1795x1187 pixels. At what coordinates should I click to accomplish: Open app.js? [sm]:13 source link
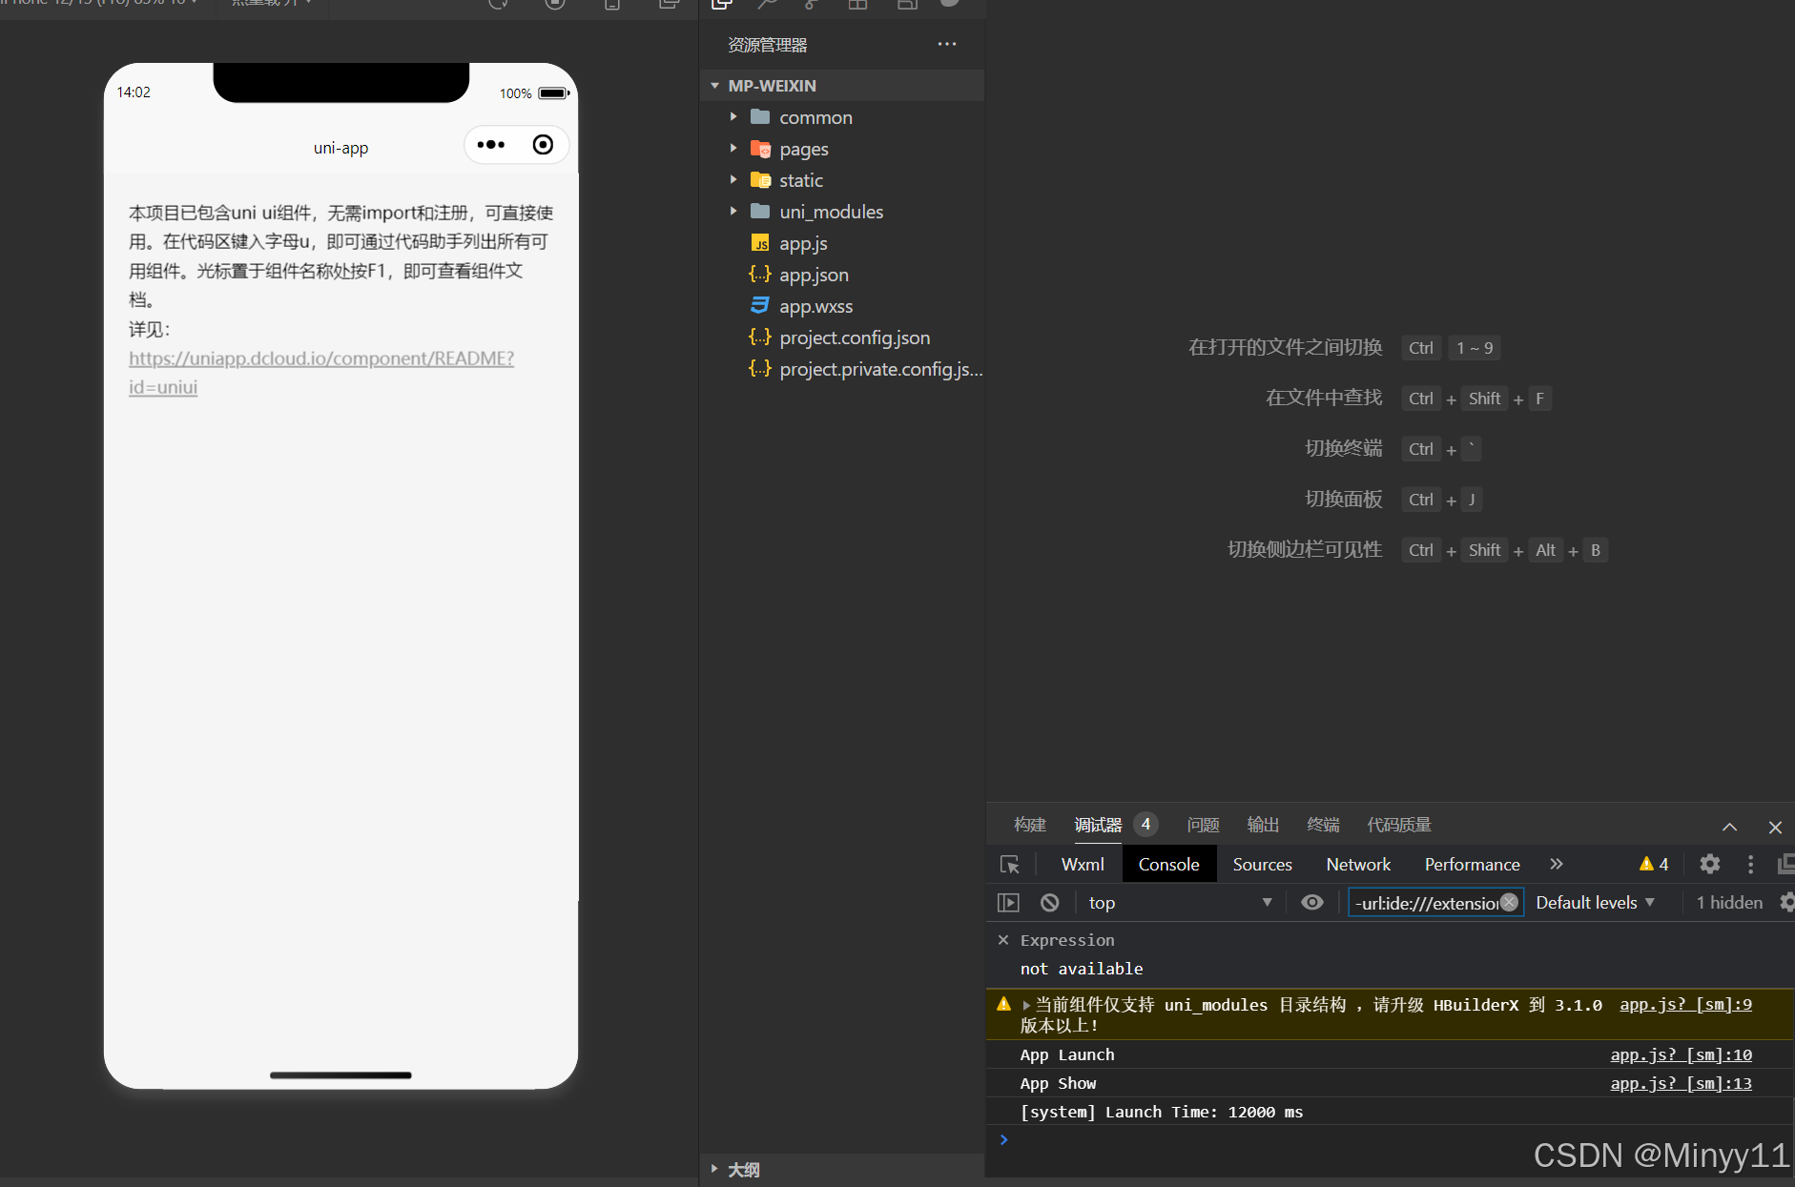click(x=1681, y=1083)
